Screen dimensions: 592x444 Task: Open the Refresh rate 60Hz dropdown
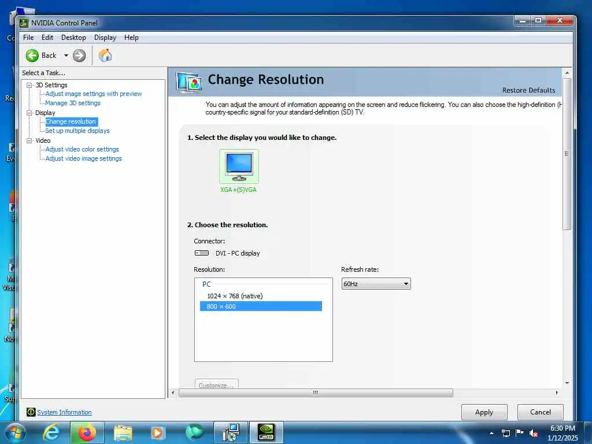tap(376, 283)
